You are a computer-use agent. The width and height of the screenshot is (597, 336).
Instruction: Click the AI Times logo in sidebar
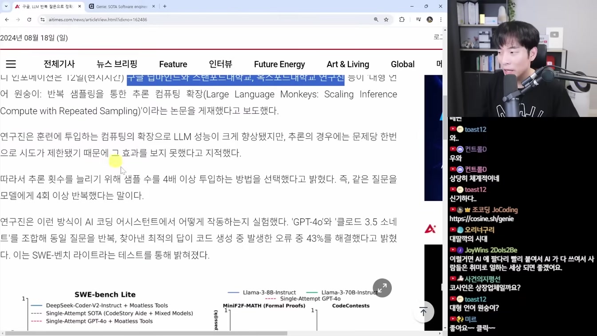430,229
